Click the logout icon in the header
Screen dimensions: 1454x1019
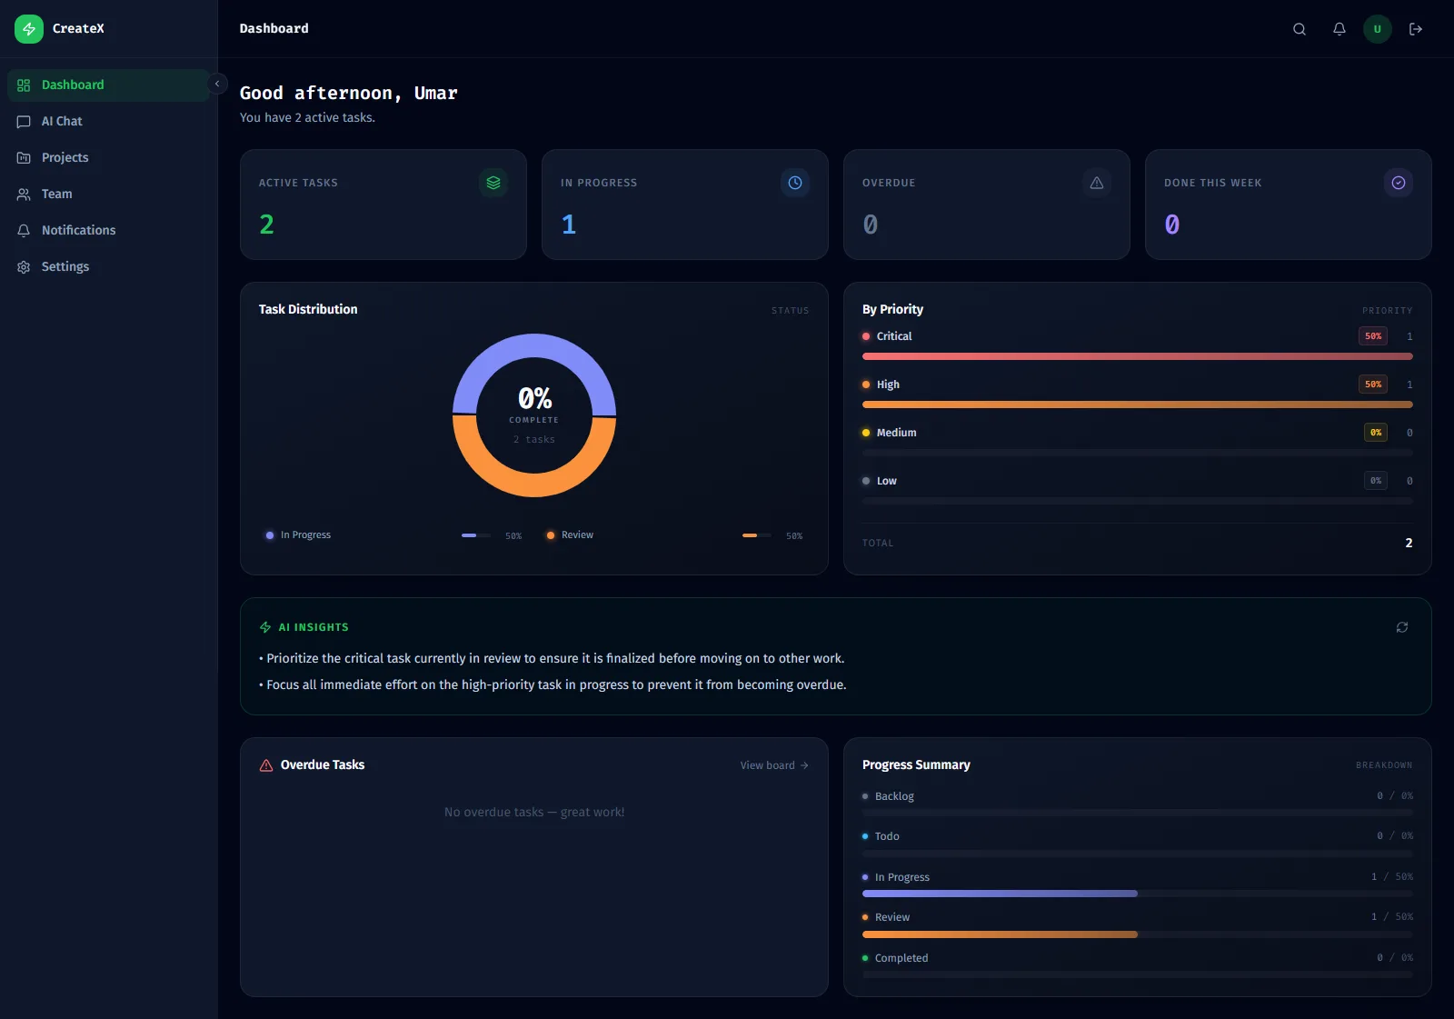coord(1416,29)
